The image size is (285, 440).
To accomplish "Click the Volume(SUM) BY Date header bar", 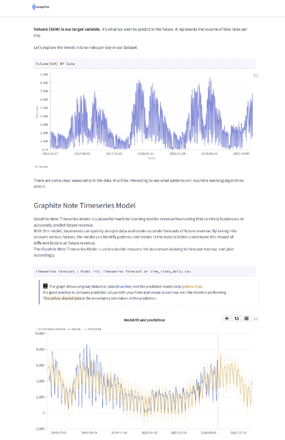I will coord(144,64).
